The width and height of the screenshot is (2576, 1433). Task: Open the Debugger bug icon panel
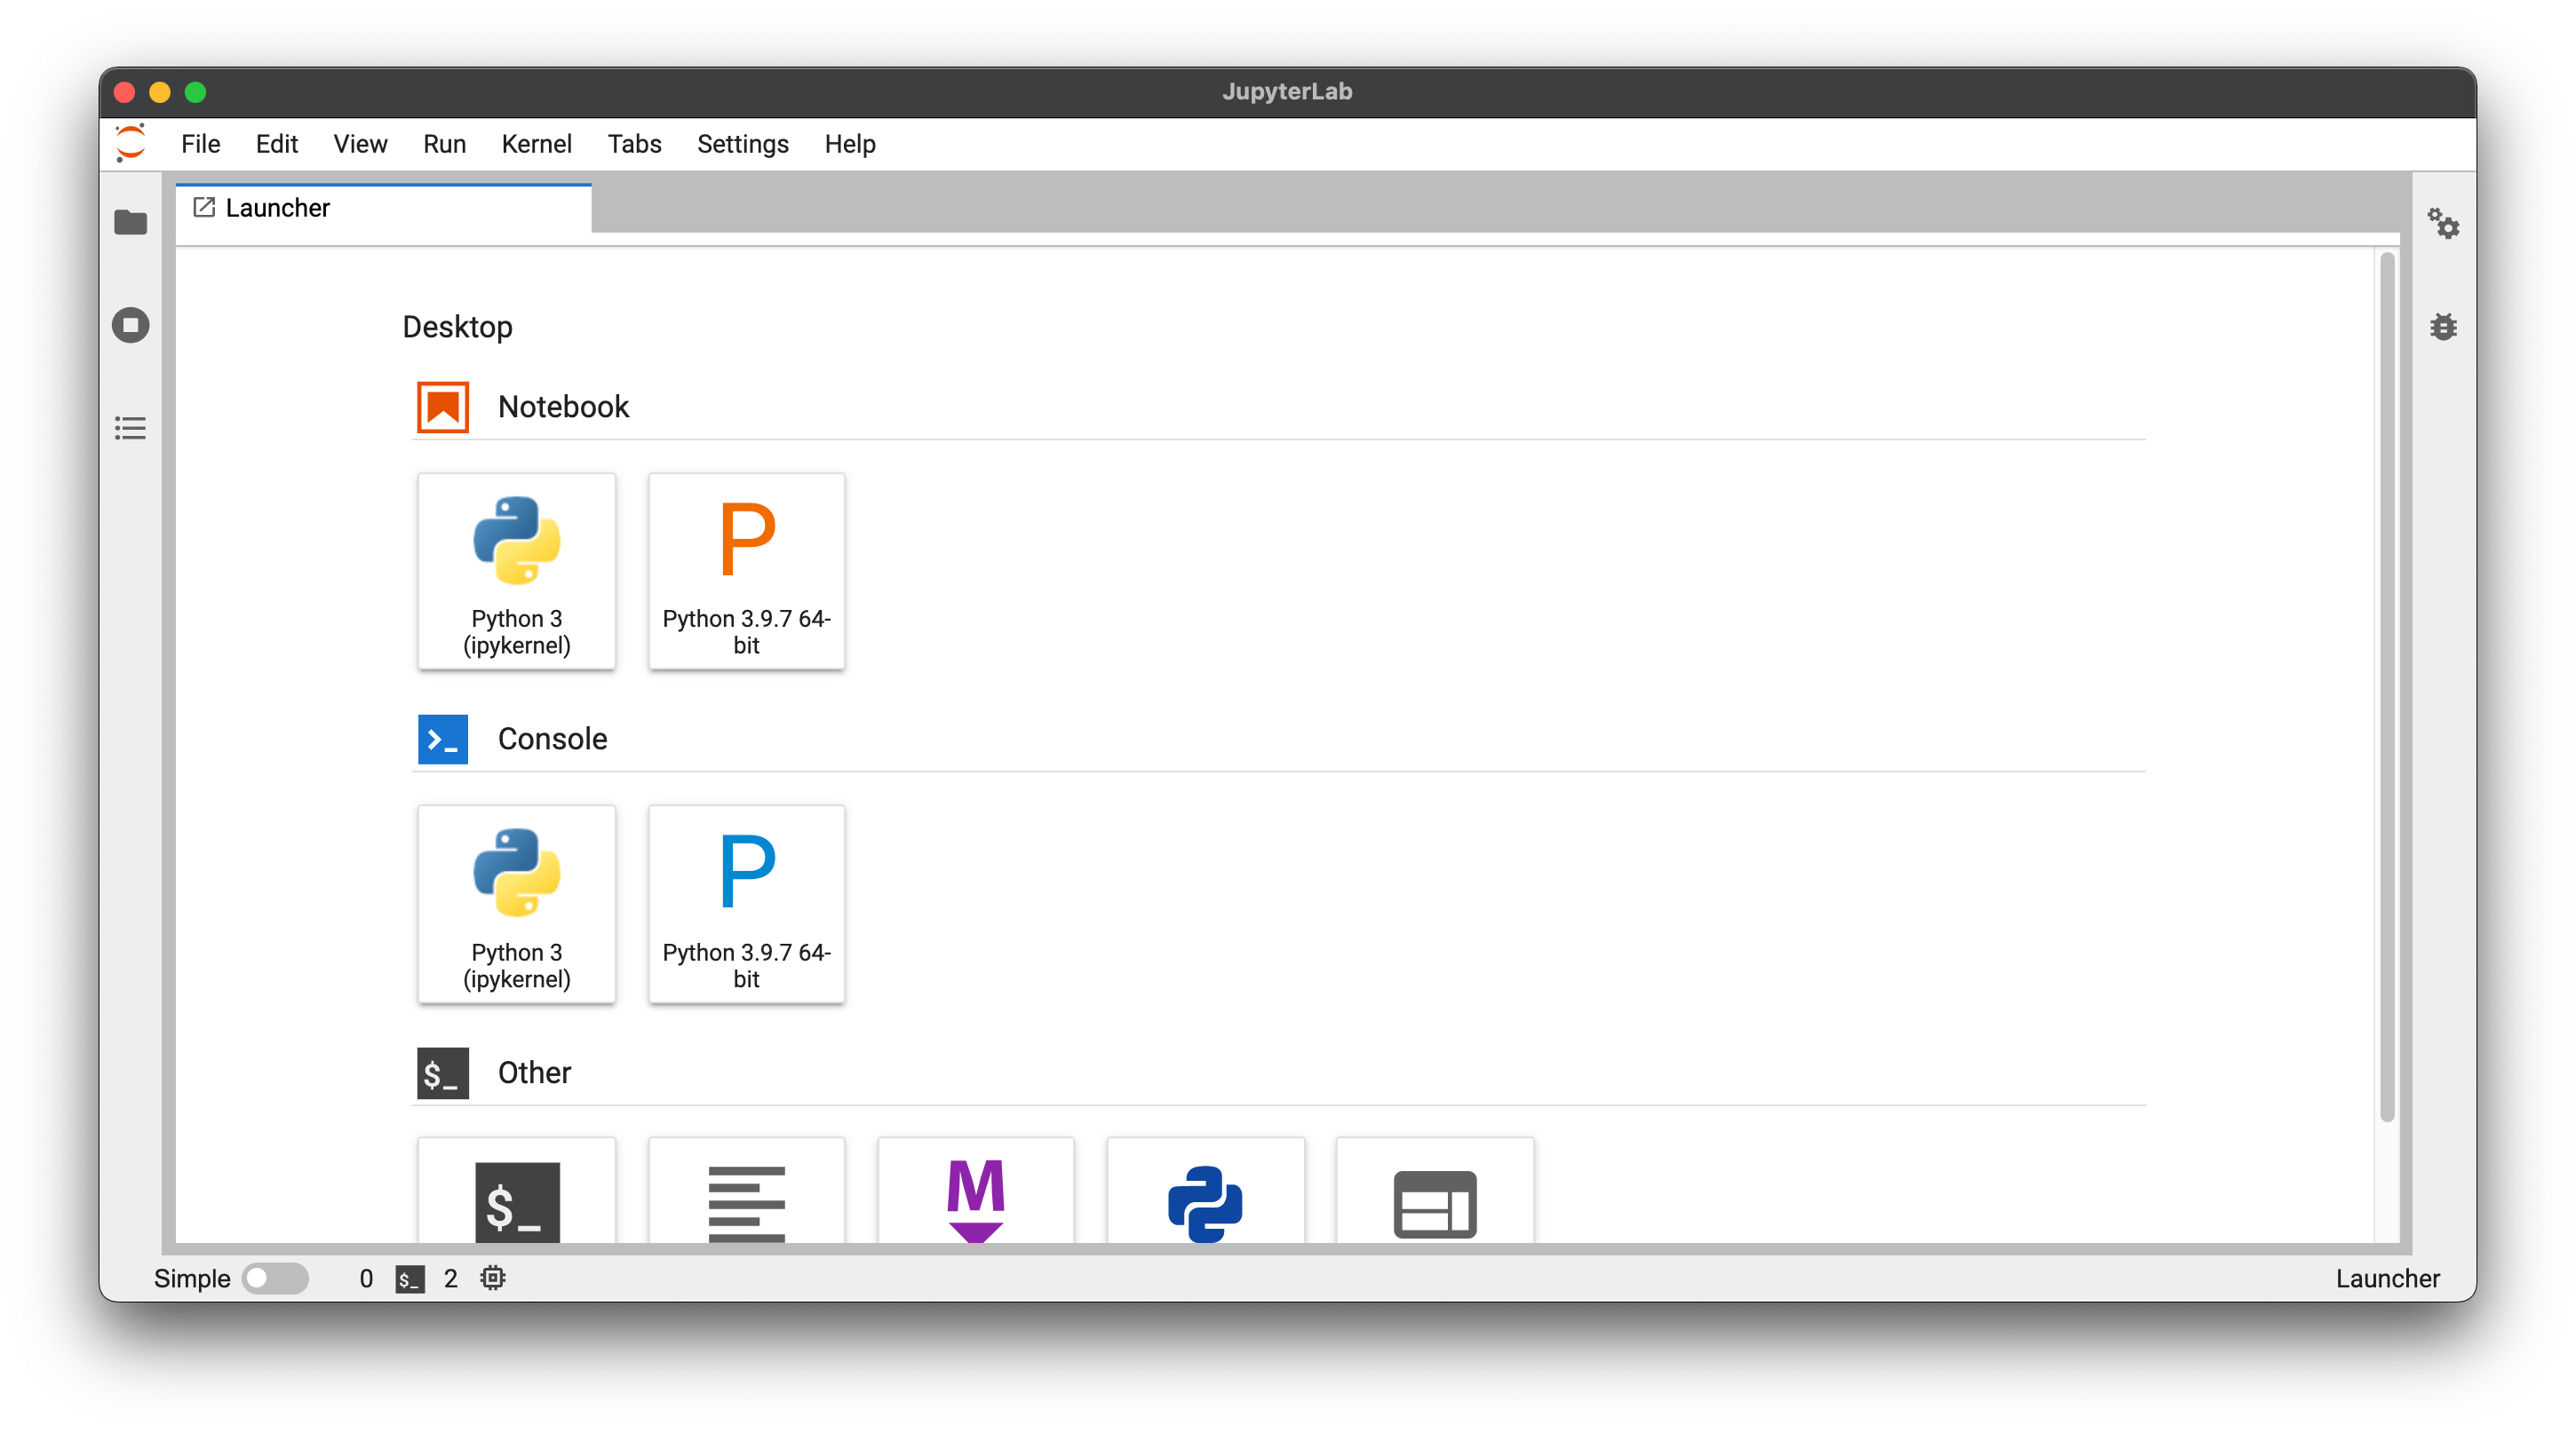(2443, 327)
